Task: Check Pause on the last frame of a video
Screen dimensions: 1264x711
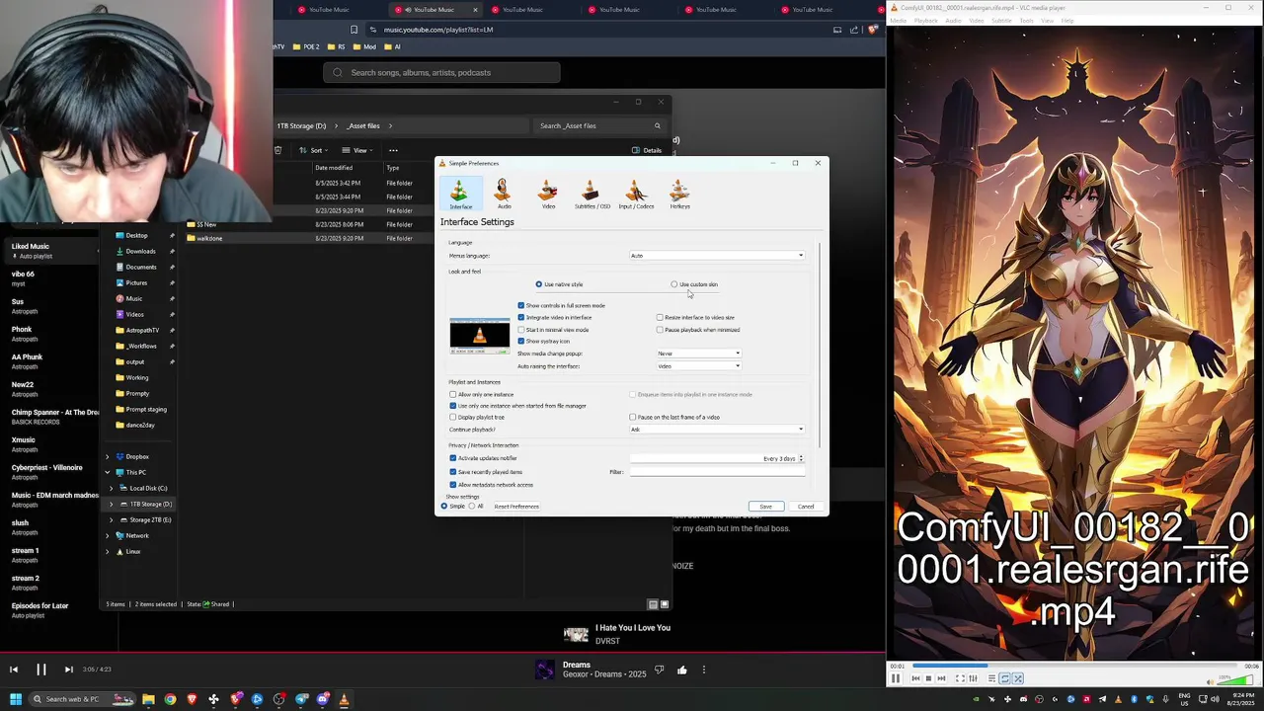Action: (633, 417)
